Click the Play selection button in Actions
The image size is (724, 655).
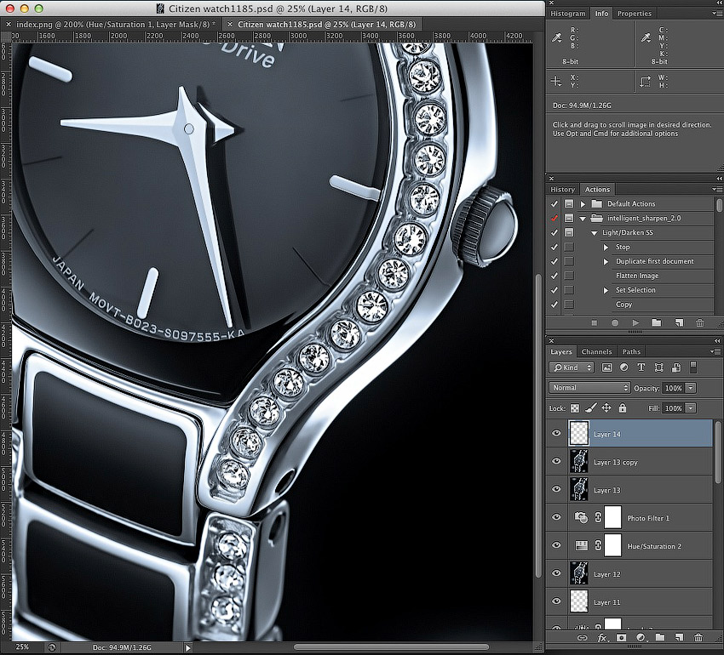click(635, 323)
